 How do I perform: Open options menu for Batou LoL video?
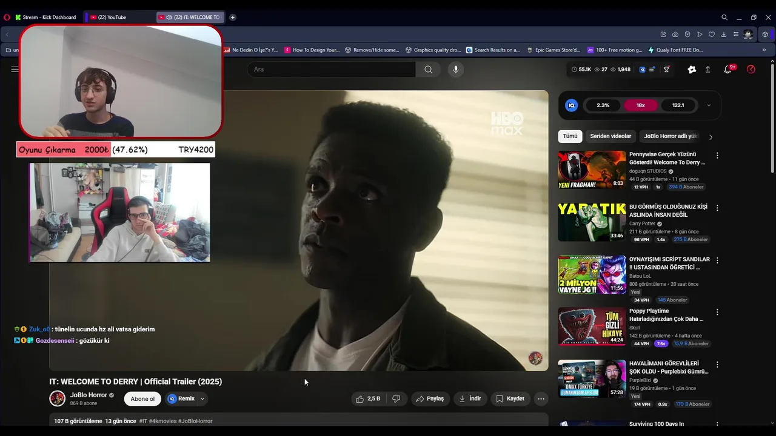(x=717, y=260)
